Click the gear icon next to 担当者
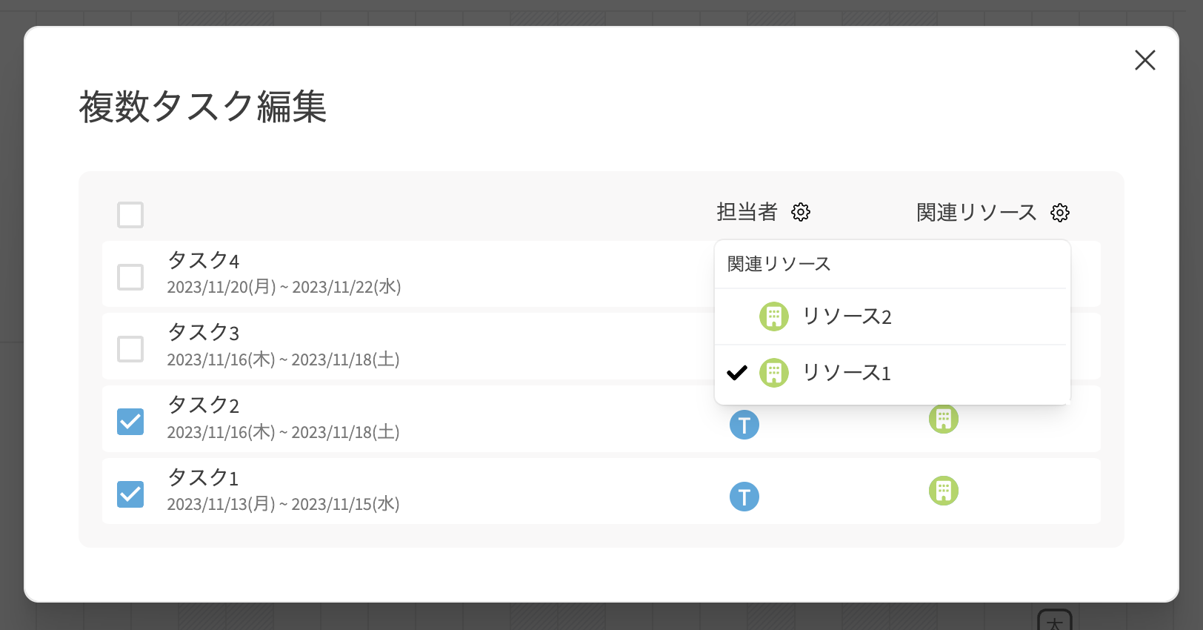 [801, 212]
